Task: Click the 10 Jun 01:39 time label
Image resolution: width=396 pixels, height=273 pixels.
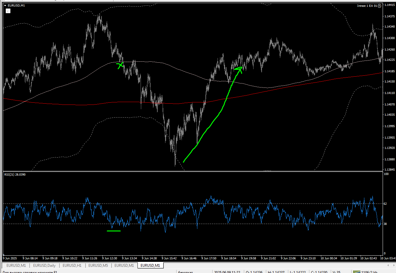Action: point(349,258)
